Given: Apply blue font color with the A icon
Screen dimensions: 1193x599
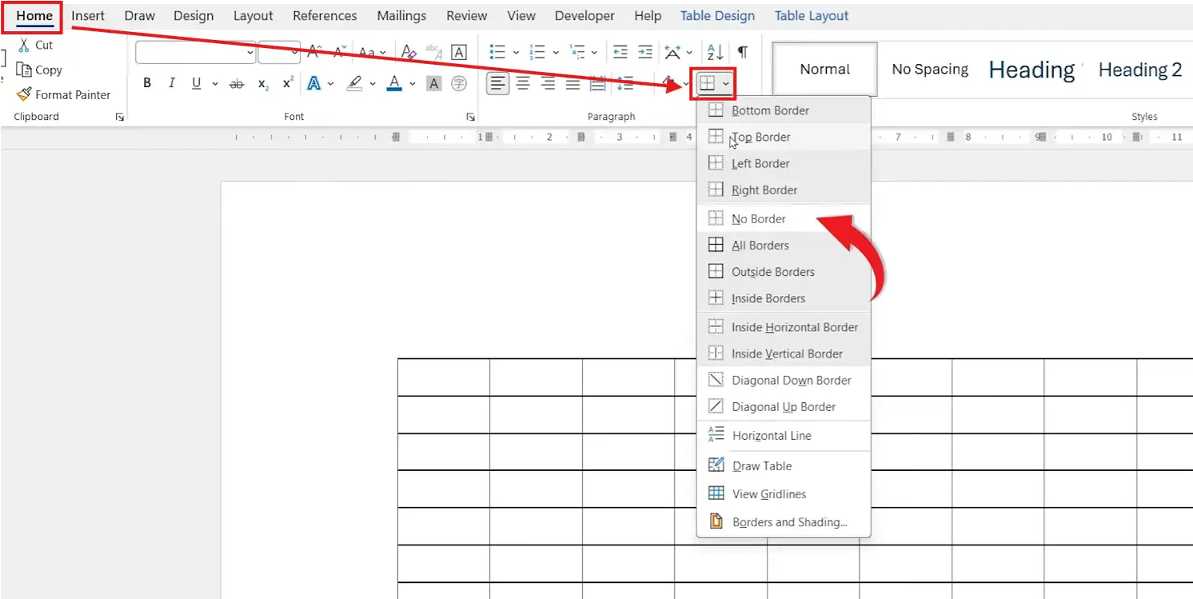Looking at the screenshot, I should (x=394, y=83).
